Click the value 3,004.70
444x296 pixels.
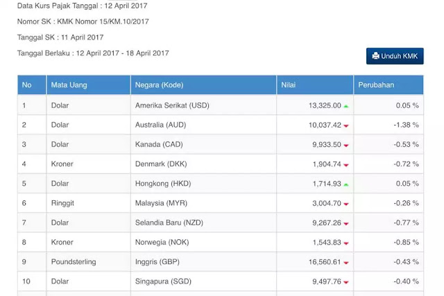(x=327, y=203)
